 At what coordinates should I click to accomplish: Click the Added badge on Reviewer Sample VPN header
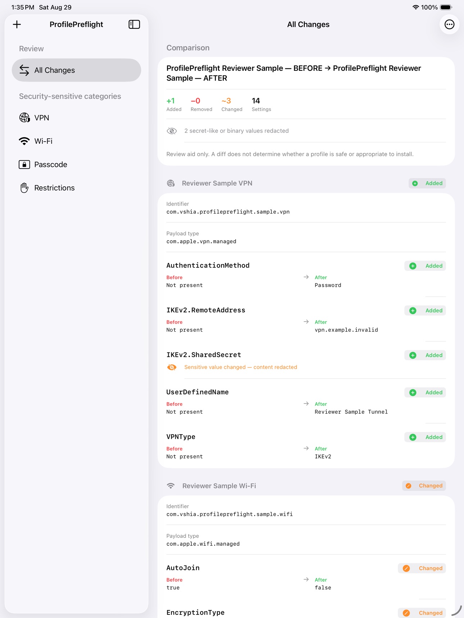[x=427, y=183]
